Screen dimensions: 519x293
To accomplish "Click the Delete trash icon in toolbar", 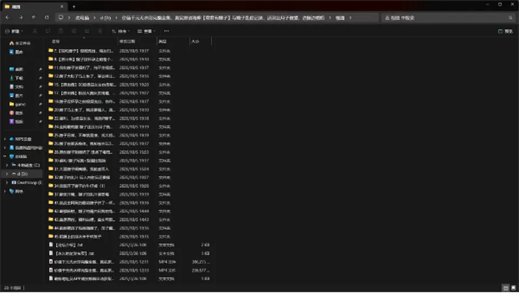I will (x=100, y=31).
